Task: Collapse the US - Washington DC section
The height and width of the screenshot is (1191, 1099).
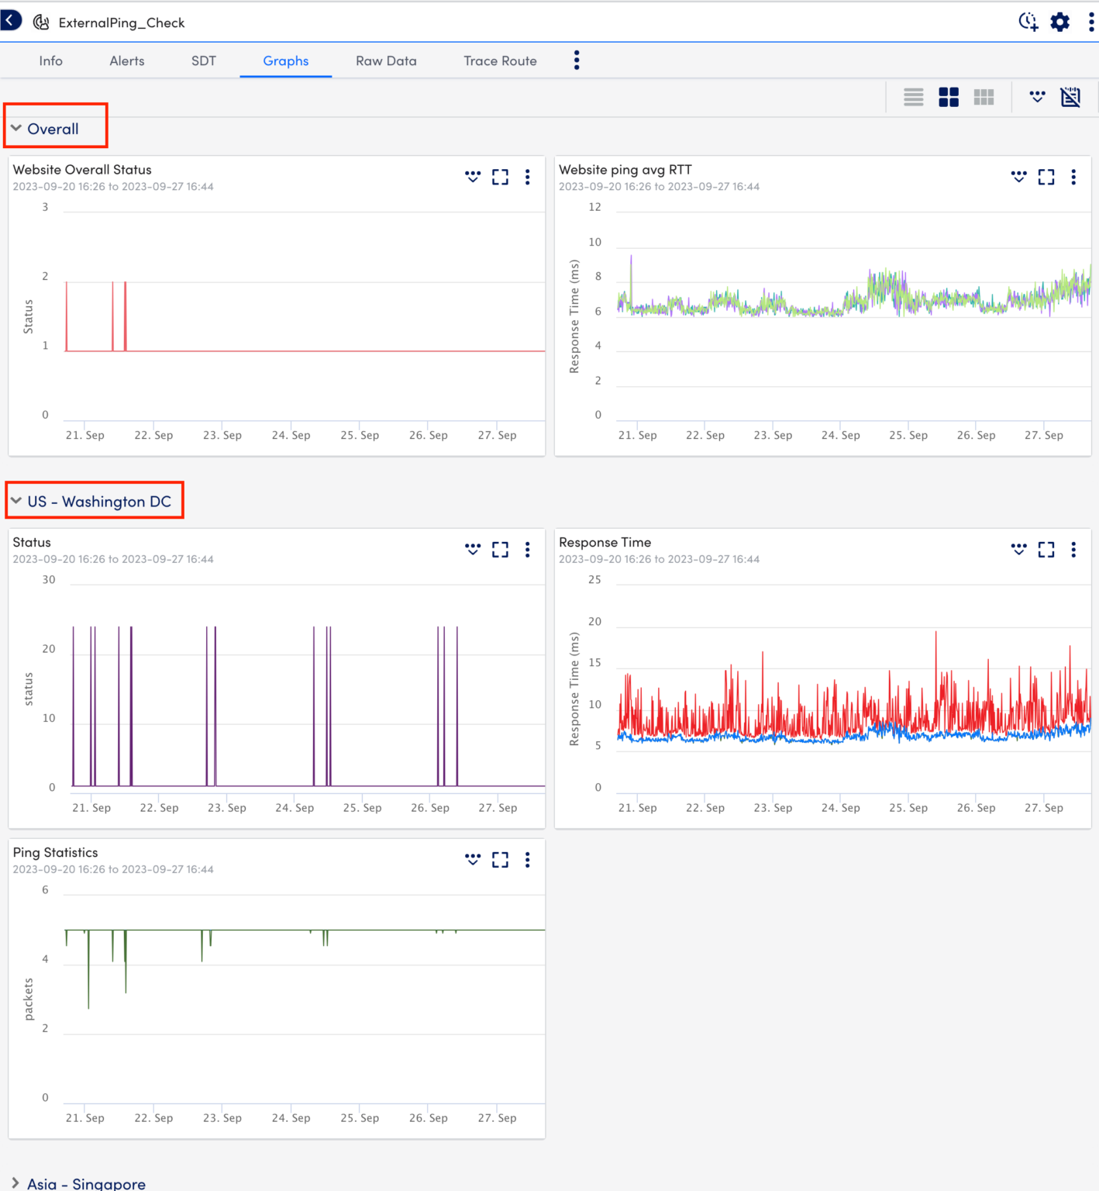Action: pos(16,500)
